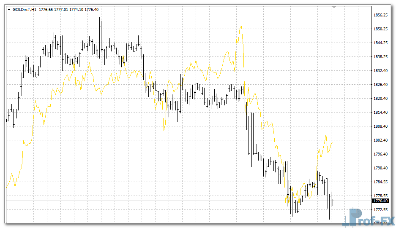Click the tallest black price bar's top
The image size is (396, 228).
[x=100, y=17]
